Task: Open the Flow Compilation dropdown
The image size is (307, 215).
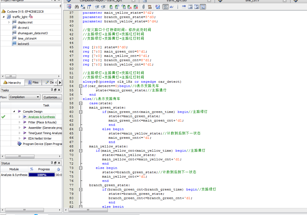Action: (x=25, y=97)
